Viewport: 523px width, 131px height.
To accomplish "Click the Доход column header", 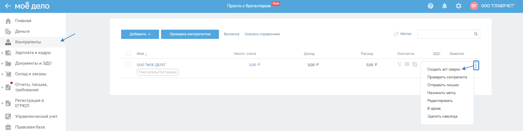I will [309, 54].
